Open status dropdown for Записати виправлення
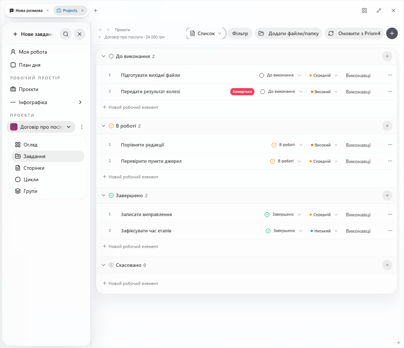This screenshot has width=404, height=348. [x=283, y=215]
